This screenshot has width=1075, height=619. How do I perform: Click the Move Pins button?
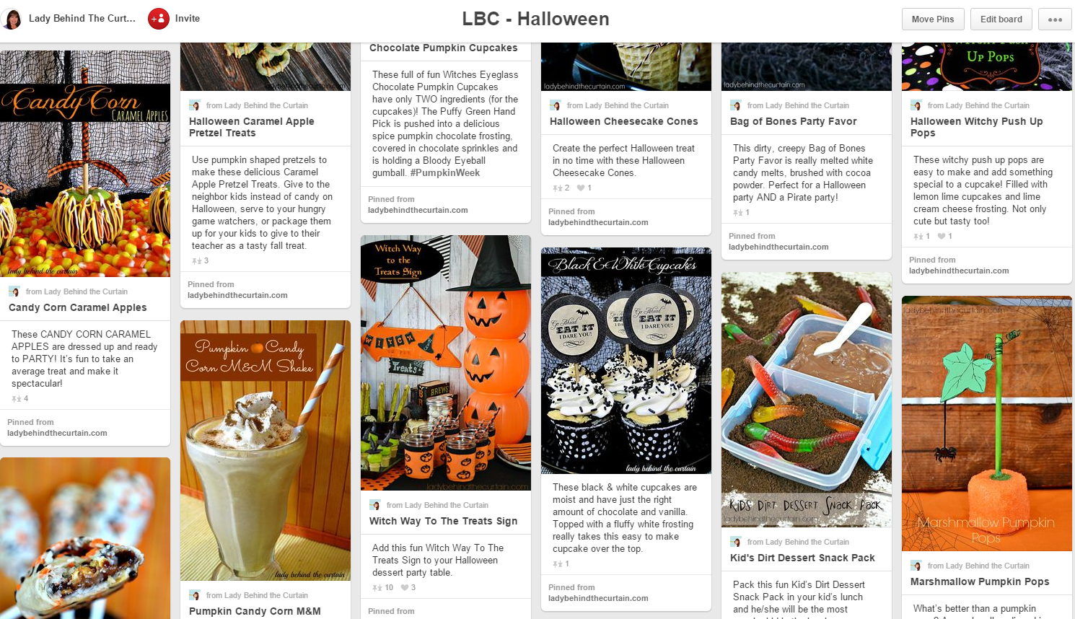point(933,19)
